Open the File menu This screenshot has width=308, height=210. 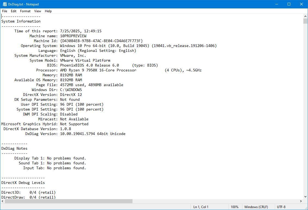click(5, 11)
